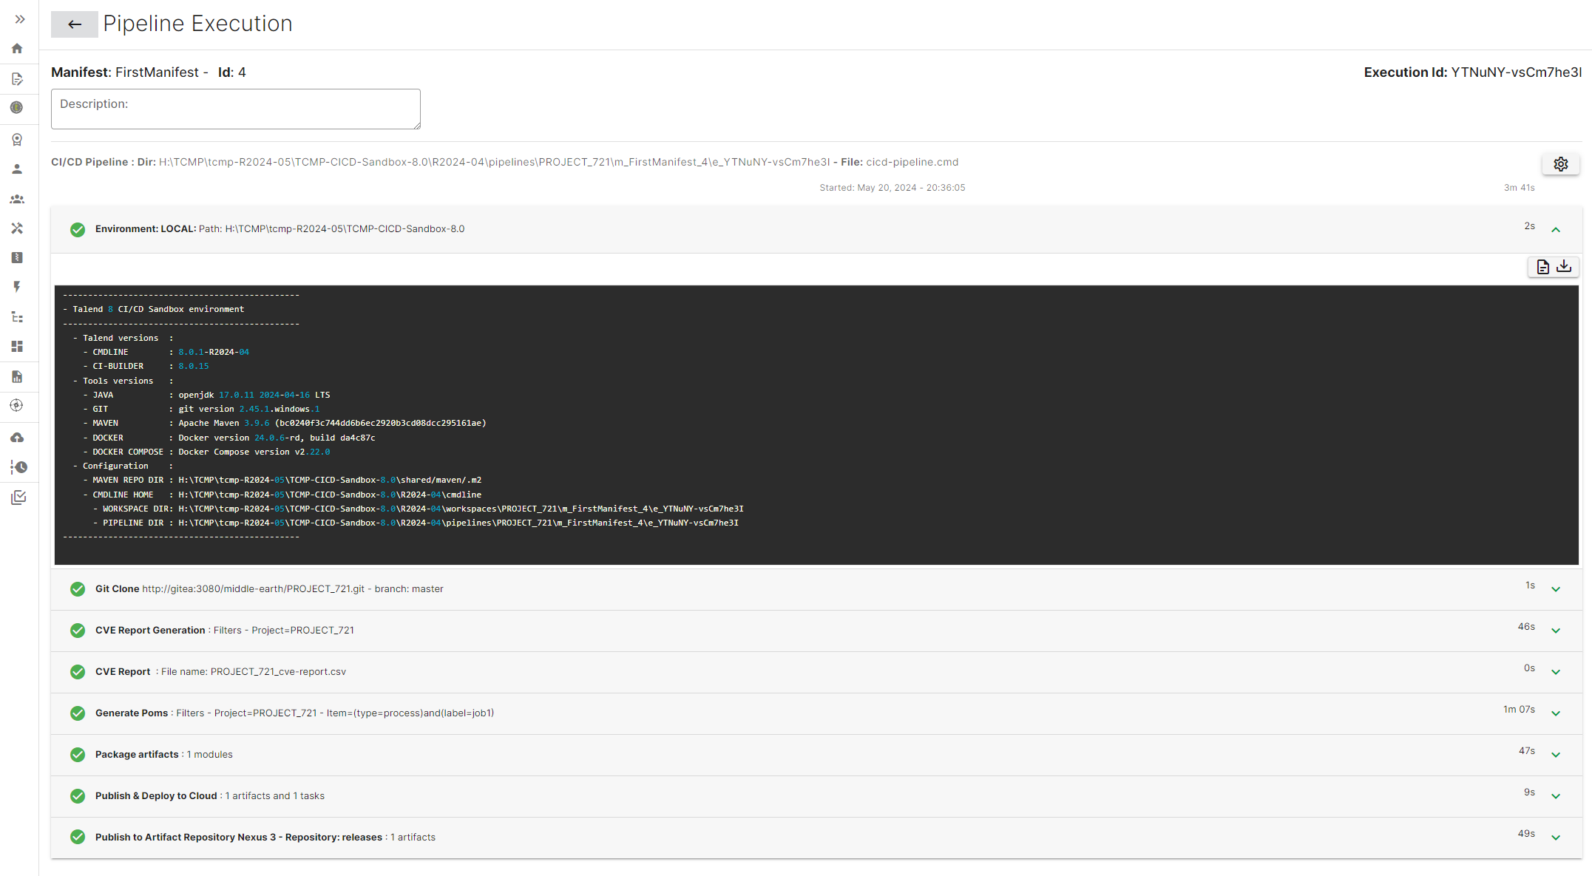Open pipeline settings gear icon
This screenshot has width=1592, height=876.
pos(1560,164)
